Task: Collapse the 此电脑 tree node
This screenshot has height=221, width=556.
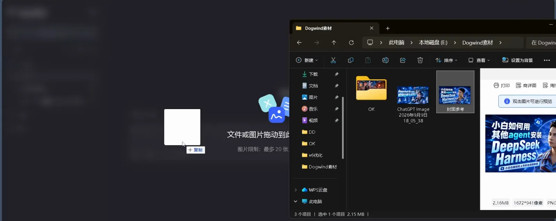Action: [x=296, y=201]
